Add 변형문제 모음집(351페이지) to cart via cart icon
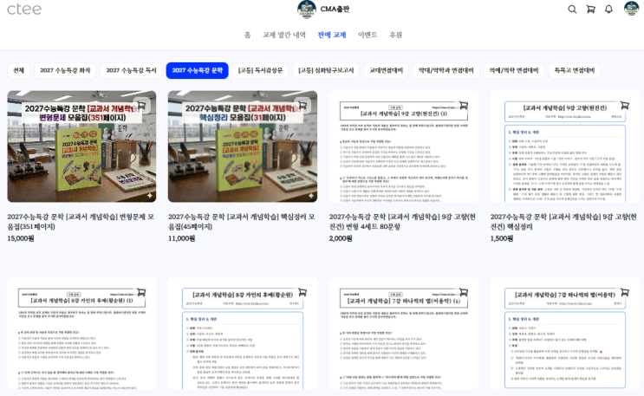 coord(141,106)
